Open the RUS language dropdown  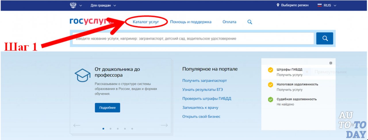click(330, 5)
